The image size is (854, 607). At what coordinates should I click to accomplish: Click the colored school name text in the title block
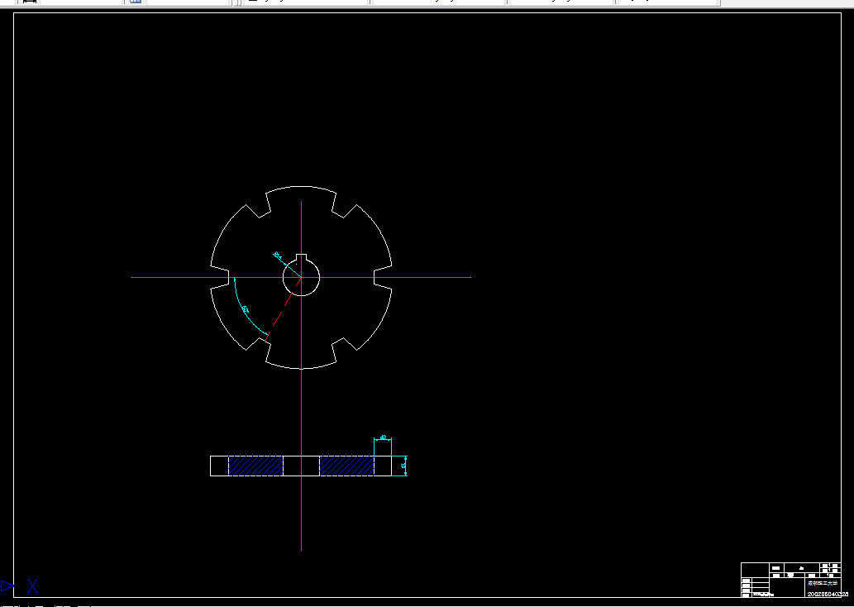pos(823,583)
